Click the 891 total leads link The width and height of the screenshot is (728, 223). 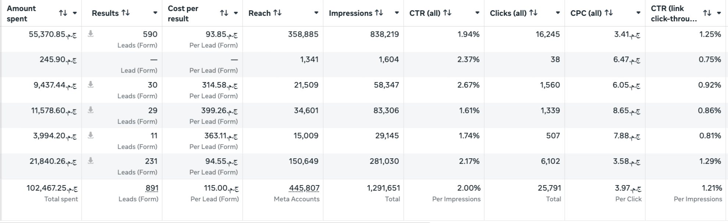[x=152, y=188]
